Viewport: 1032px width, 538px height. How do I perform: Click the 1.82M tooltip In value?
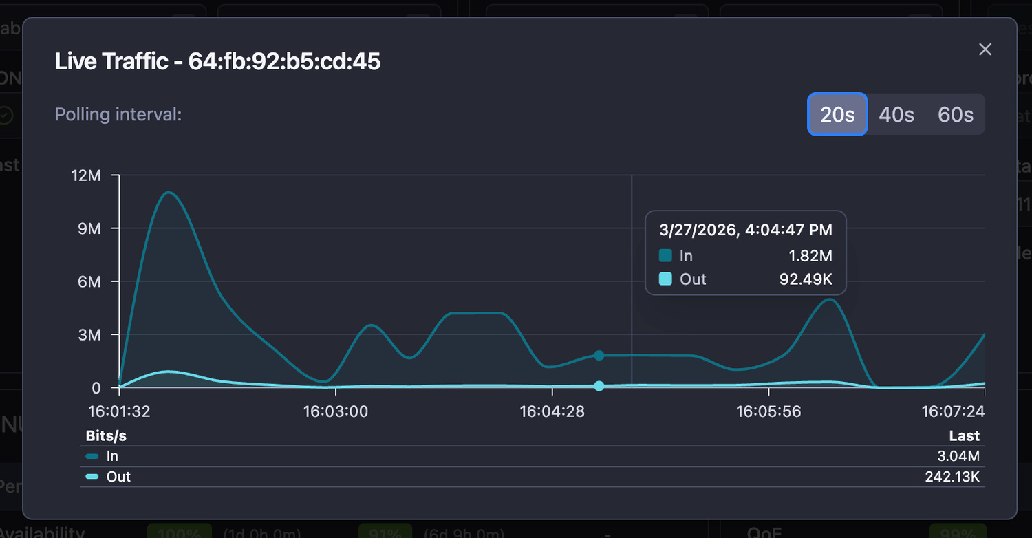[811, 256]
